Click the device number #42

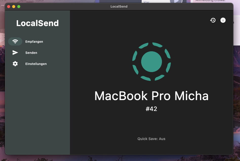[151, 109]
